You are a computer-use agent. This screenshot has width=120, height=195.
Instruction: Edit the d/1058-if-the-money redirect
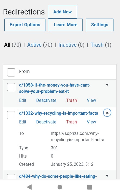pyautogui.click(x=23, y=100)
